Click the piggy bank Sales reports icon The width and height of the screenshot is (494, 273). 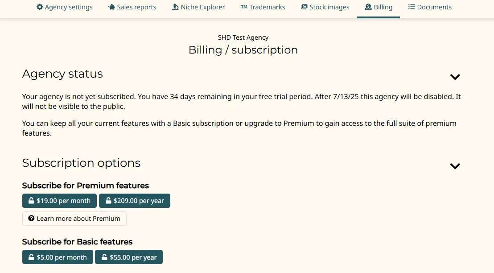click(111, 7)
